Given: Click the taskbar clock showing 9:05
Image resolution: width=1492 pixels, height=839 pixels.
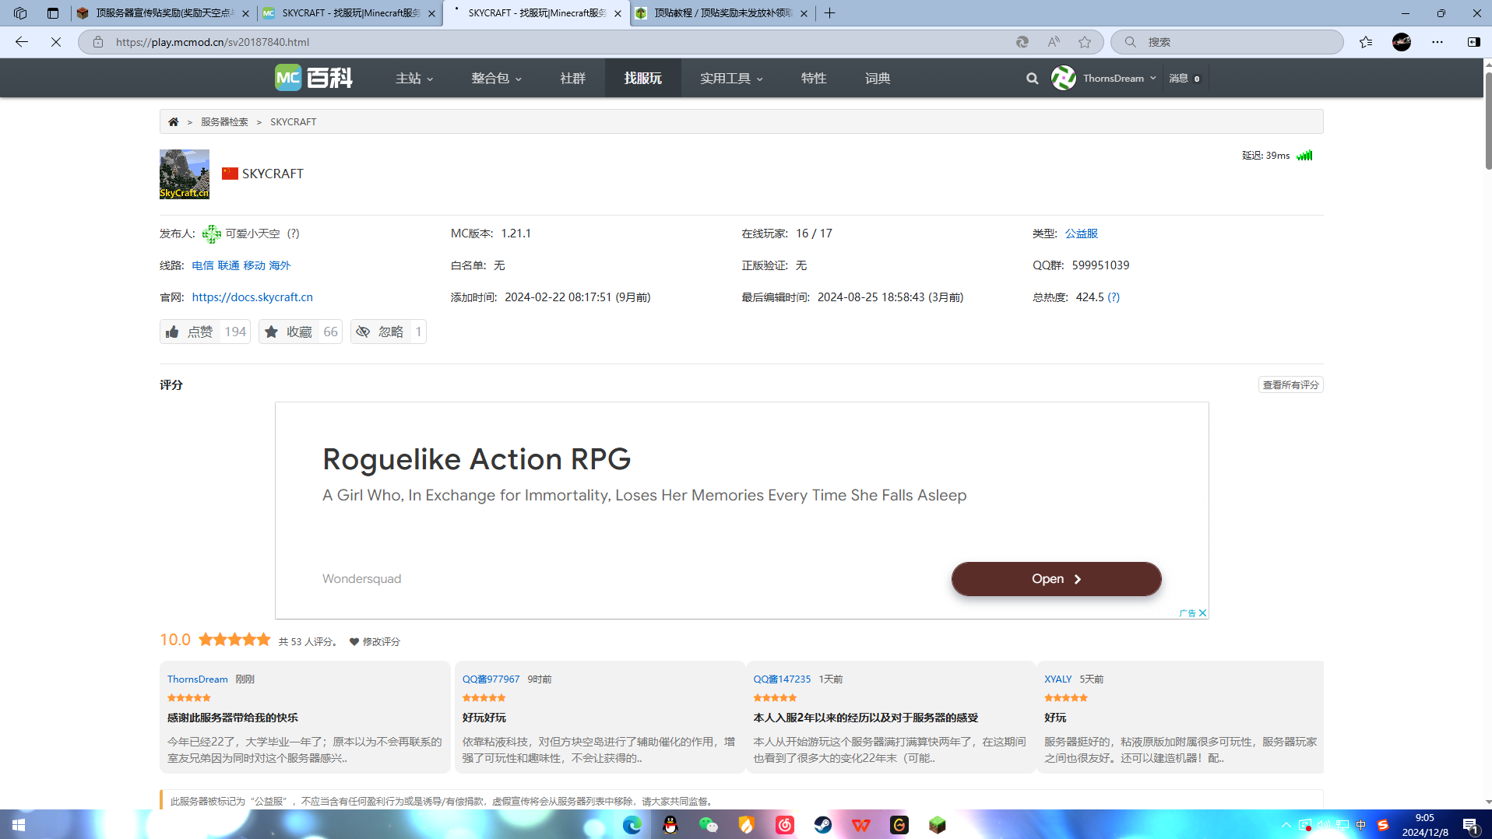Looking at the screenshot, I should point(1425,825).
